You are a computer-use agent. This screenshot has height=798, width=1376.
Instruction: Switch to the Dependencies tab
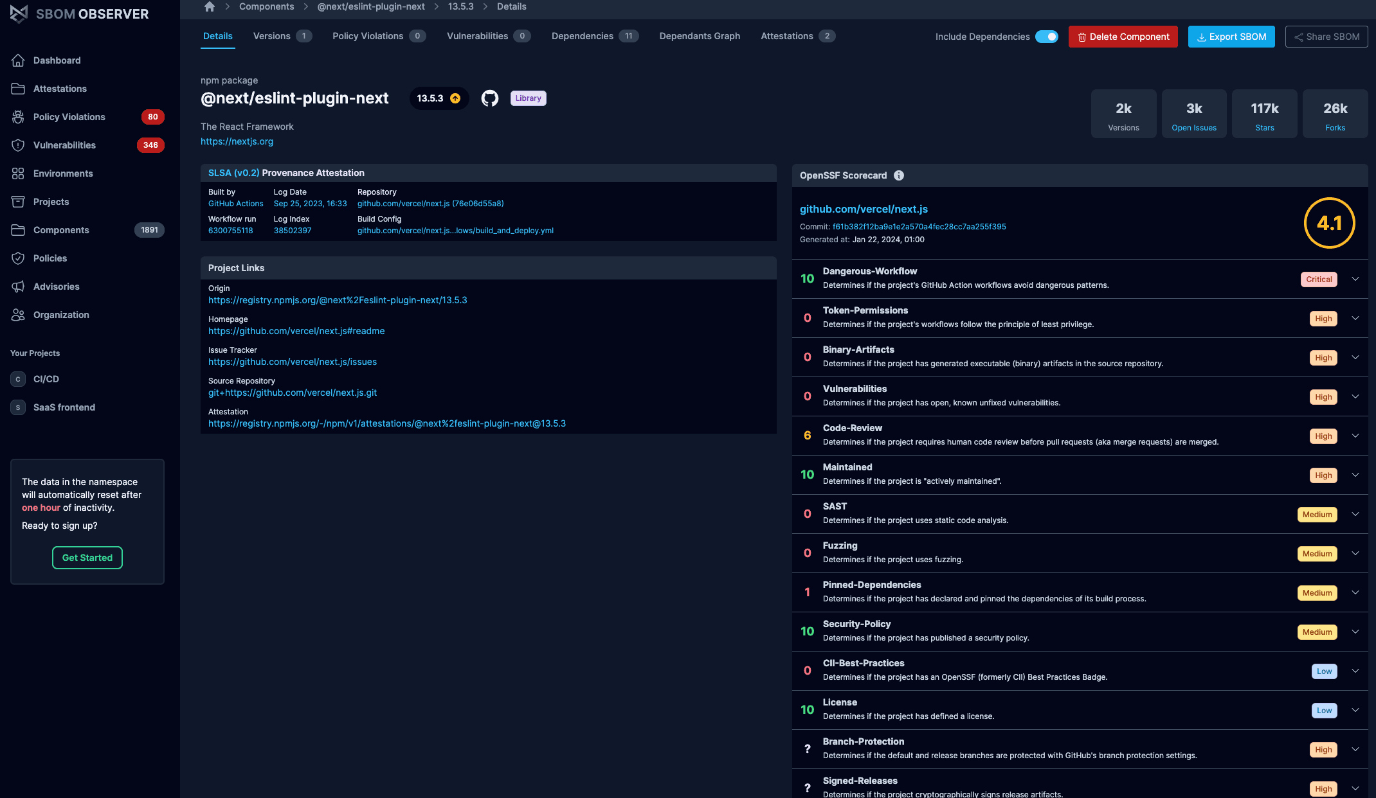pyautogui.click(x=582, y=36)
